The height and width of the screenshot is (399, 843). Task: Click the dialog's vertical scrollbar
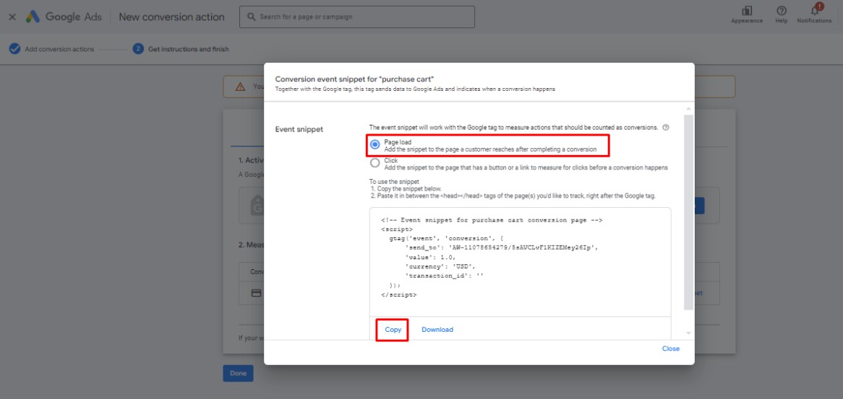coord(688,212)
